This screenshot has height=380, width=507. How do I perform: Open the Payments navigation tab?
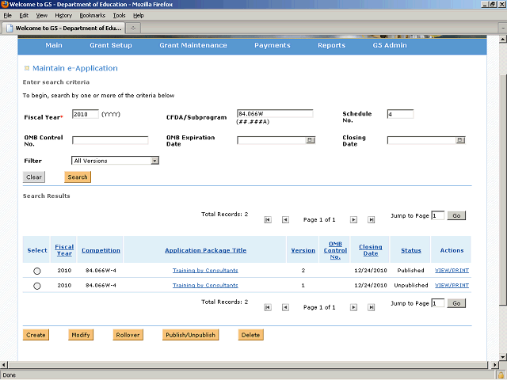[273, 45]
